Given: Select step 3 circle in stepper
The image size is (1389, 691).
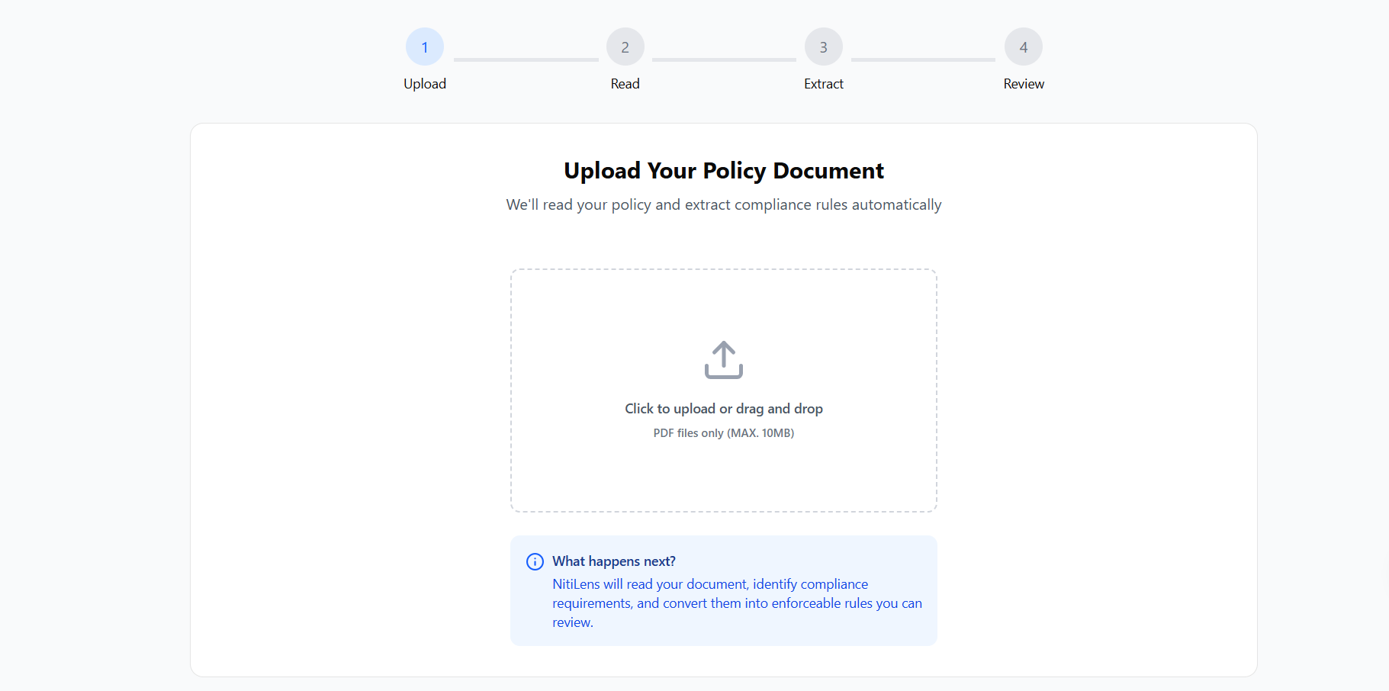Looking at the screenshot, I should 823,47.
